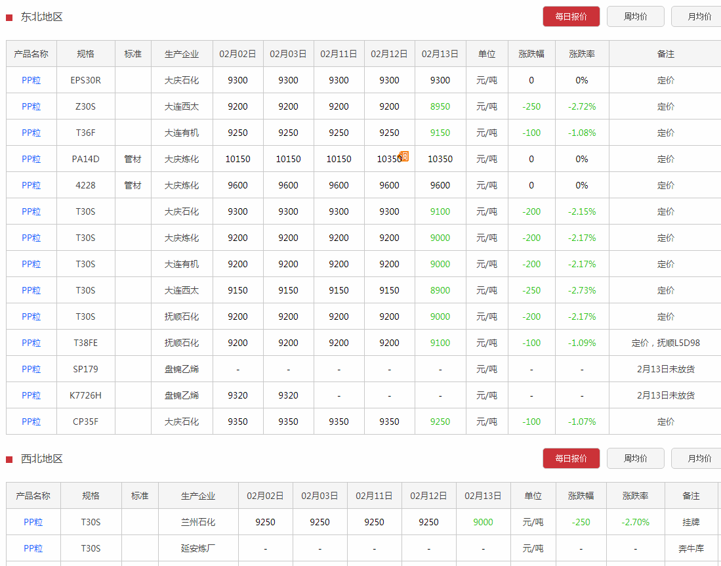
Task: Click 挂牌 remark in 兰州石化 row
Action: click(x=691, y=522)
